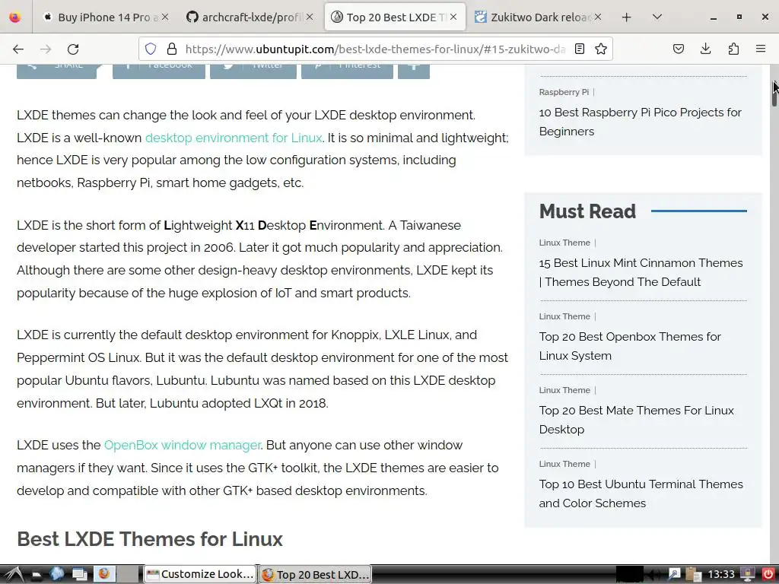Save the page to Pocket
The image size is (779, 584).
click(x=678, y=49)
